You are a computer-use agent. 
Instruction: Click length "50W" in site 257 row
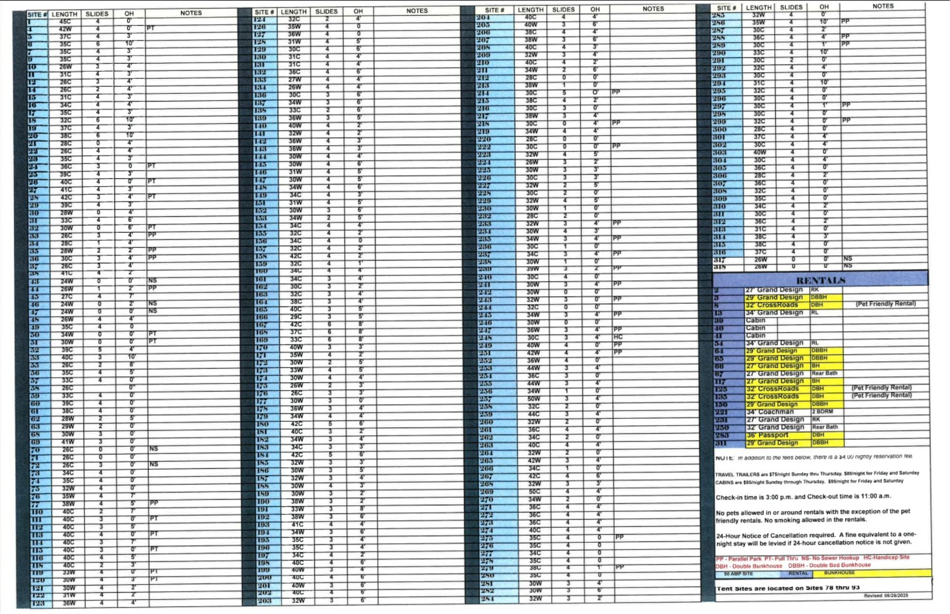[x=534, y=399]
